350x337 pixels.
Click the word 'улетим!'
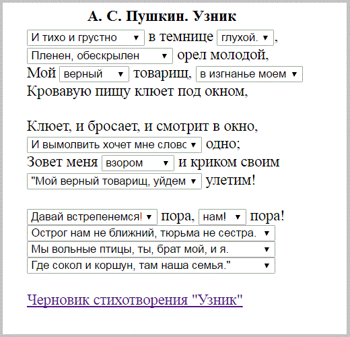tap(231, 180)
